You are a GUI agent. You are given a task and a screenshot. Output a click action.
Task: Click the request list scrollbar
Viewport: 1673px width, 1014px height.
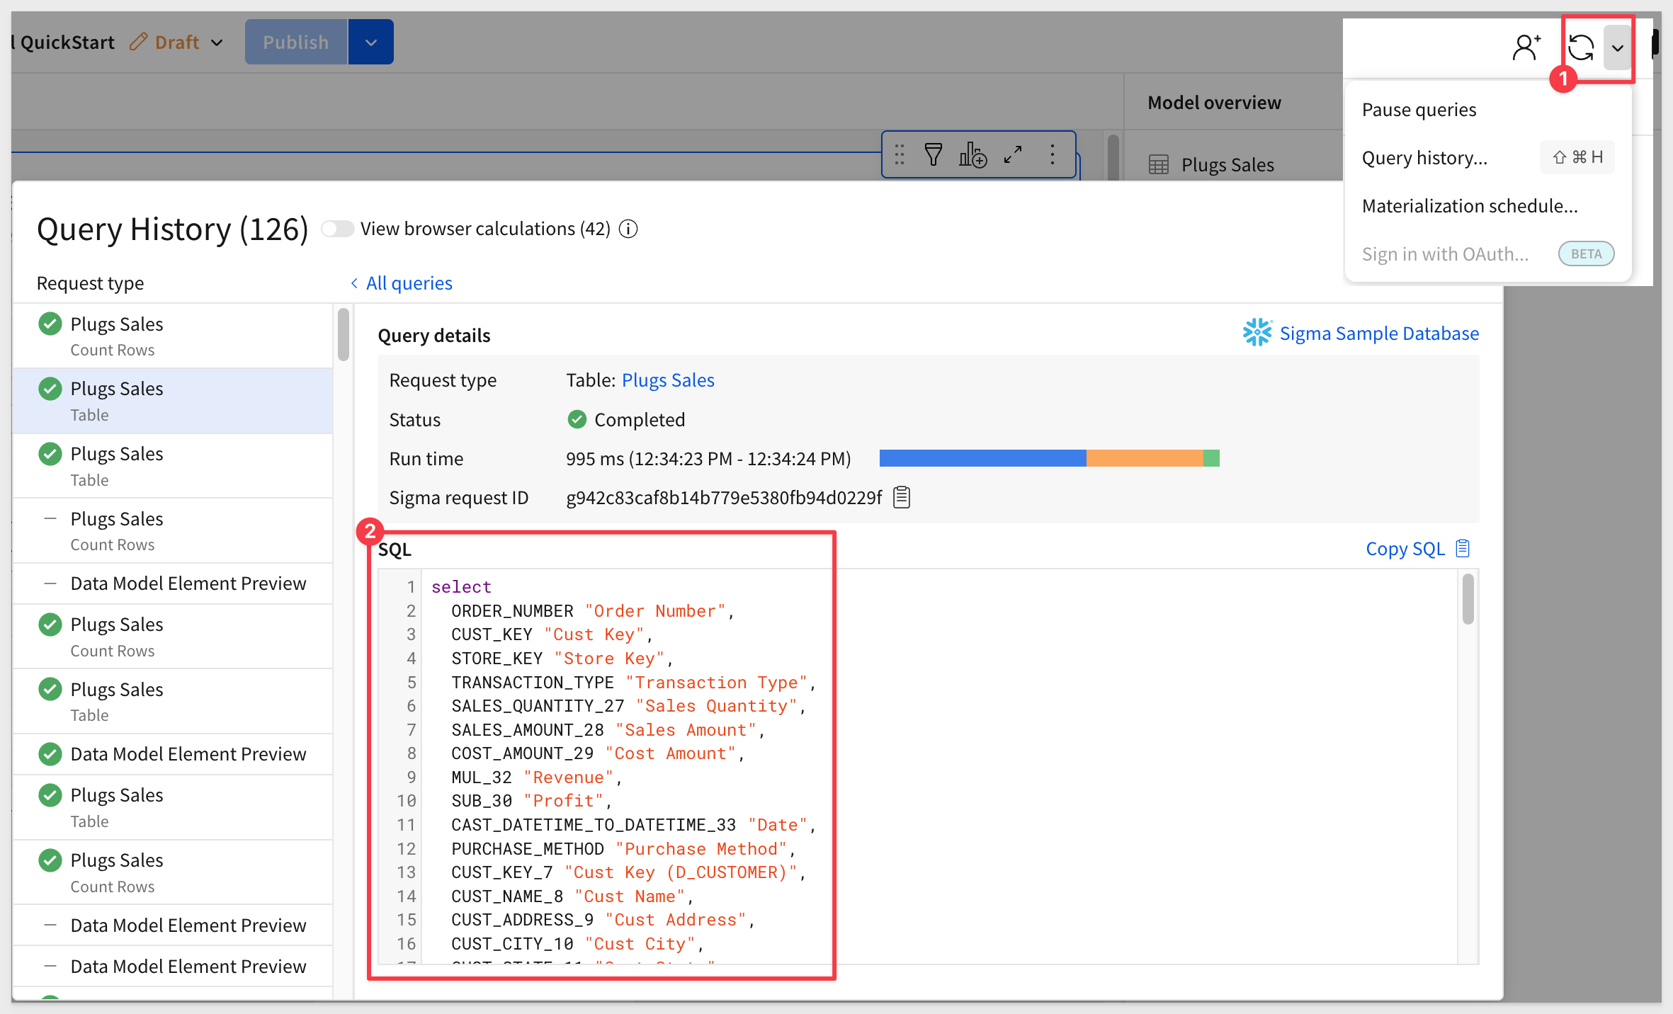click(x=344, y=334)
